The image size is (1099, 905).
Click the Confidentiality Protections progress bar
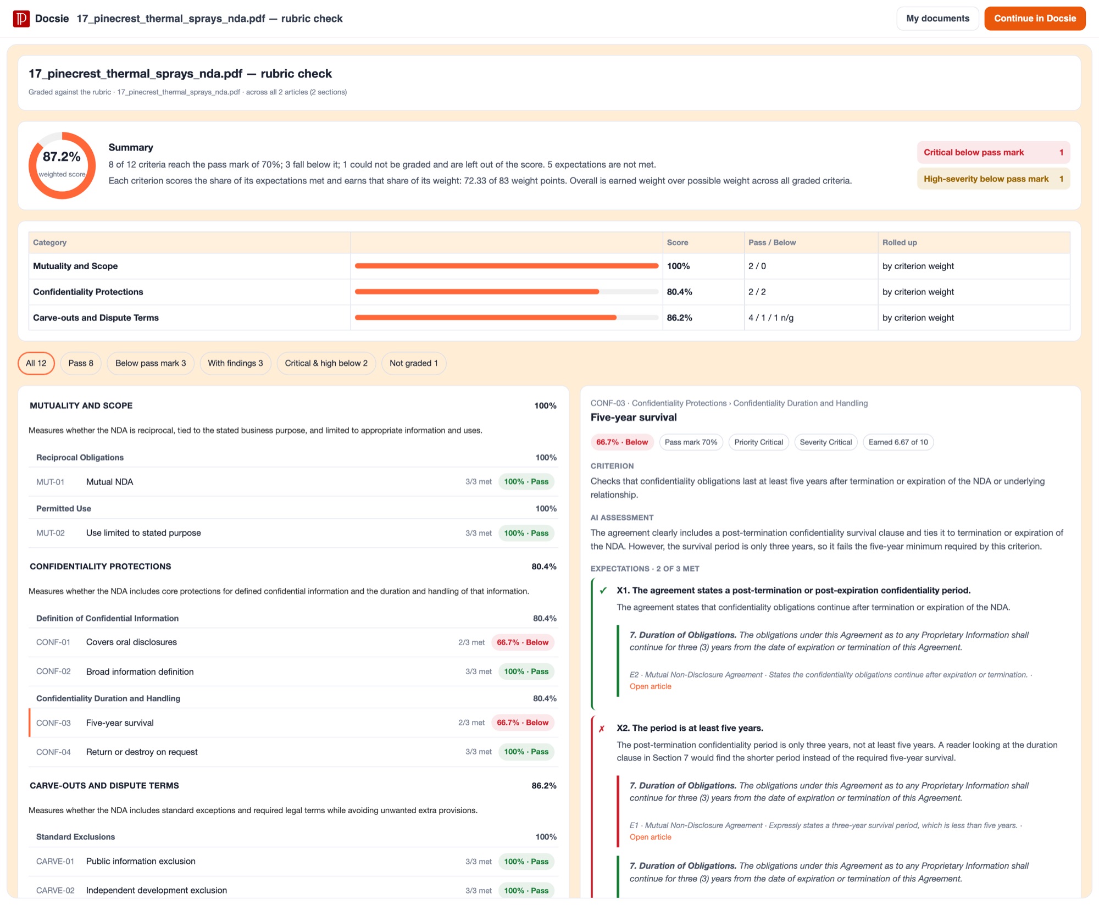pyautogui.click(x=507, y=292)
